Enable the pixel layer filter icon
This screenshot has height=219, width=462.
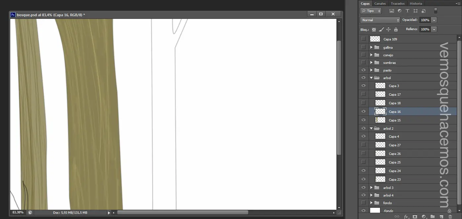pyautogui.click(x=392, y=11)
